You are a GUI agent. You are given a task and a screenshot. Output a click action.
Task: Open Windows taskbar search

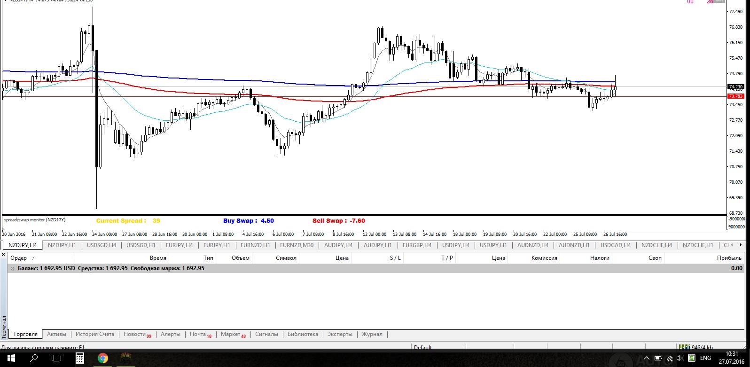(34, 359)
